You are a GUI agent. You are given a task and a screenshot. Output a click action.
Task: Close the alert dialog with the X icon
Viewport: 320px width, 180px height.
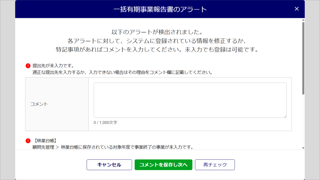pos(297,9)
